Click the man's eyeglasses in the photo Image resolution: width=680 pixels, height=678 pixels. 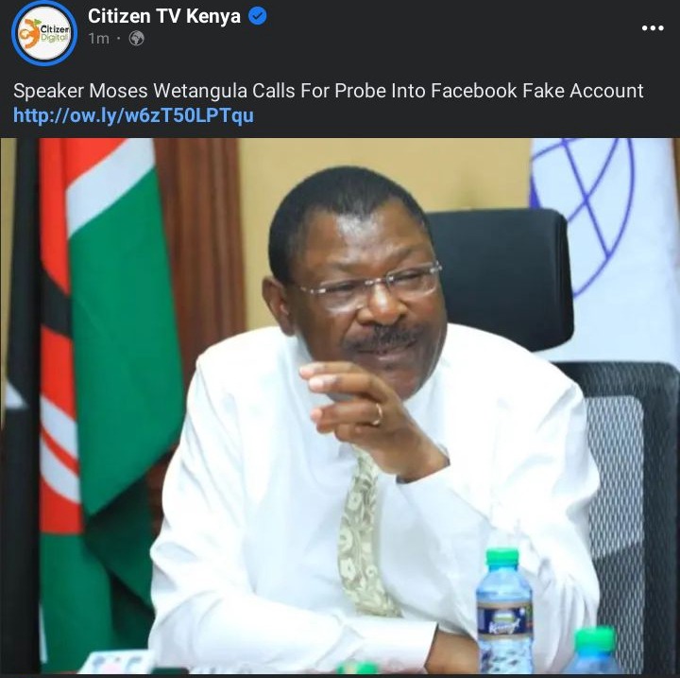pyautogui.click(x=368, y=285)
